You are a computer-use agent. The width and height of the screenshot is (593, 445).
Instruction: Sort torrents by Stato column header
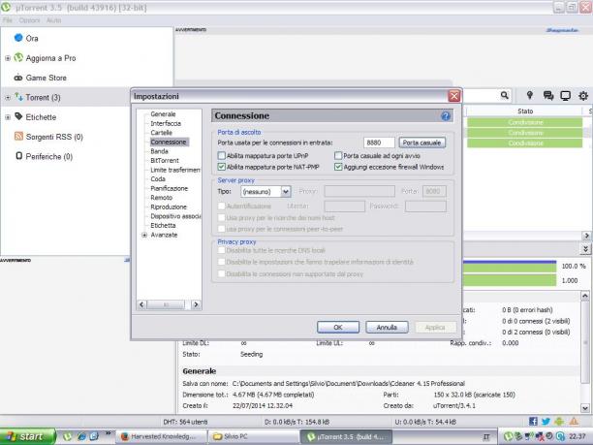tap(525, 111)
